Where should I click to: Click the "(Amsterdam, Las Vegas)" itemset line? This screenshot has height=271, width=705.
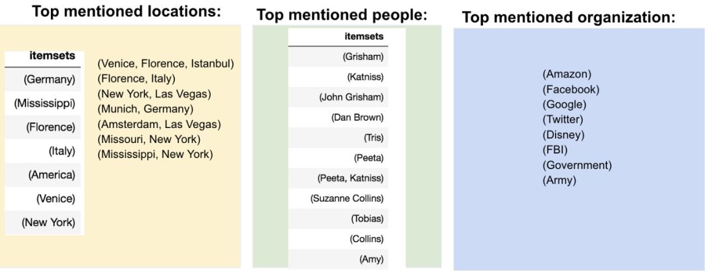[x=159, y=124]
